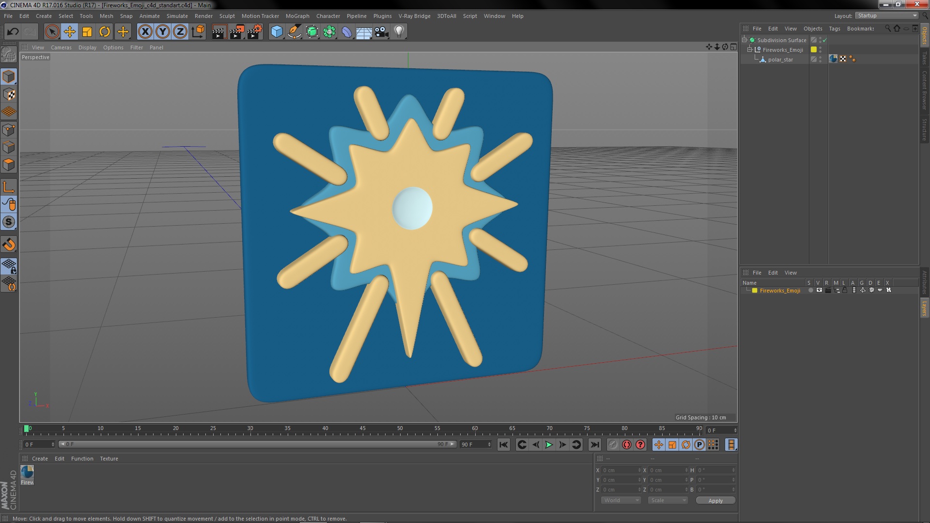
Task: Add a Light object
Action: click(x=399, y=32)
